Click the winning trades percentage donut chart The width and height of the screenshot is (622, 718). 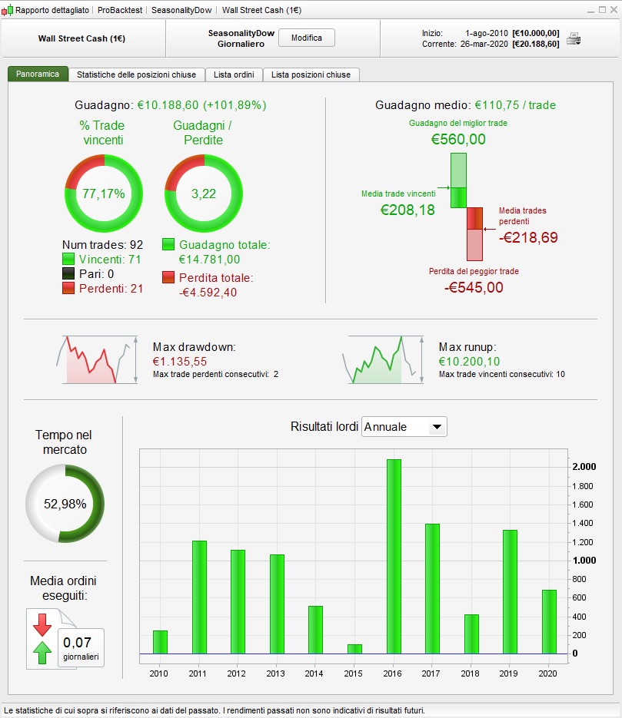(x=104, y=194)
